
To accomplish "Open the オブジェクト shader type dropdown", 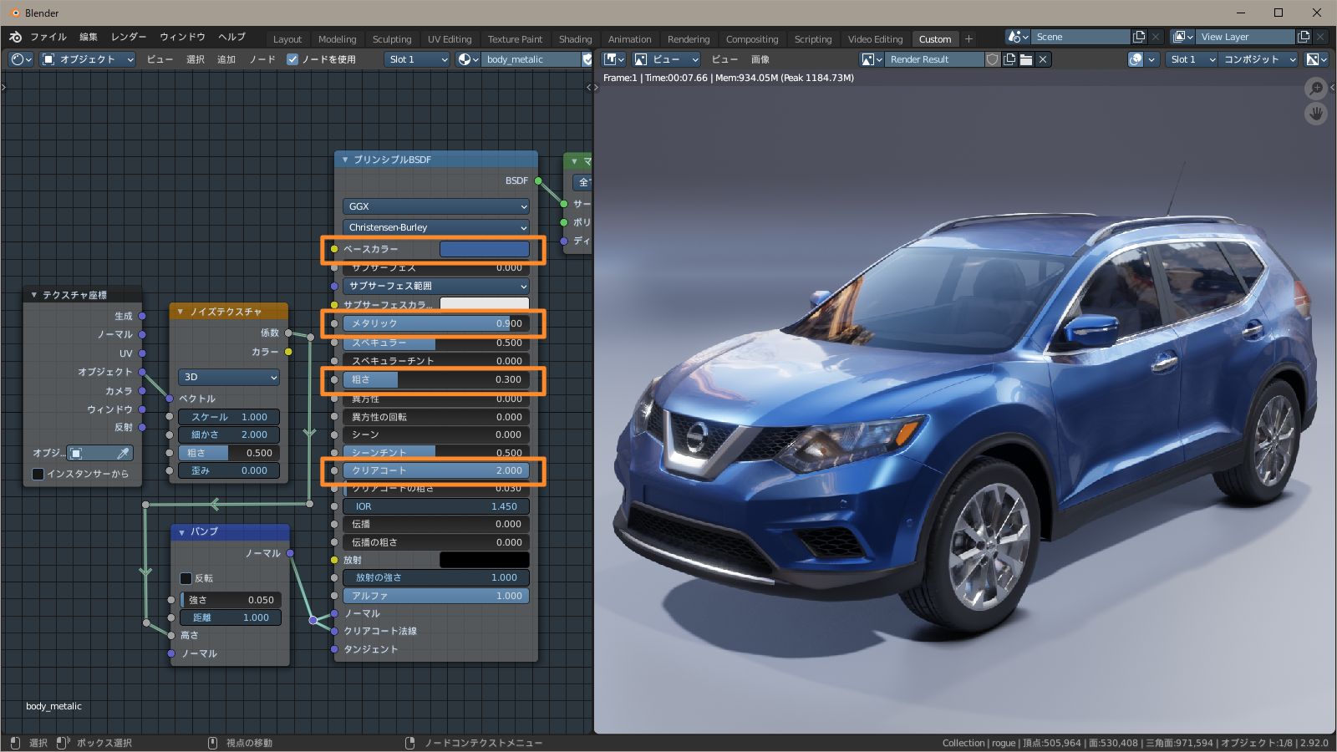I will click(x=88, y=59).
